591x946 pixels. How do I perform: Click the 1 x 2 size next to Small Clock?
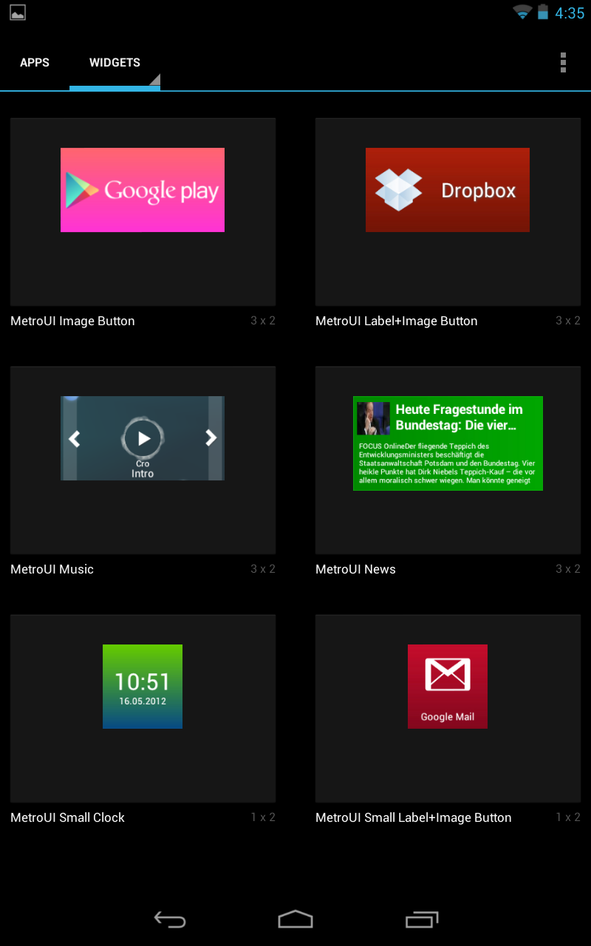(x=263, y=817)
